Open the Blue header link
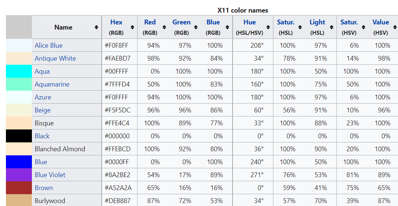398x206 pixels. 213,22
